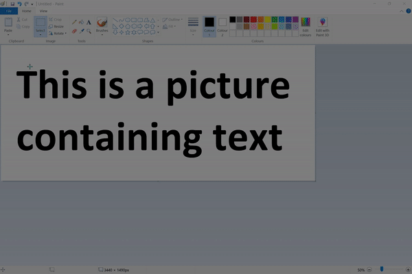
Task: Pick the yellow colour swatch
Action: tap(268, 19)
